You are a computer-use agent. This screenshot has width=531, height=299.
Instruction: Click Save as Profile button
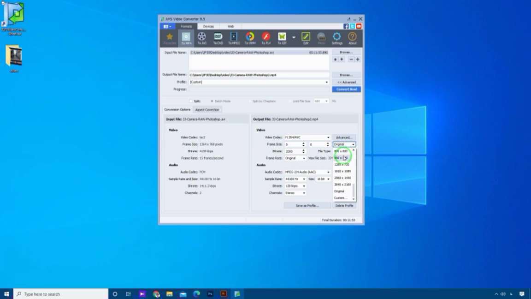tap(307, 205)
